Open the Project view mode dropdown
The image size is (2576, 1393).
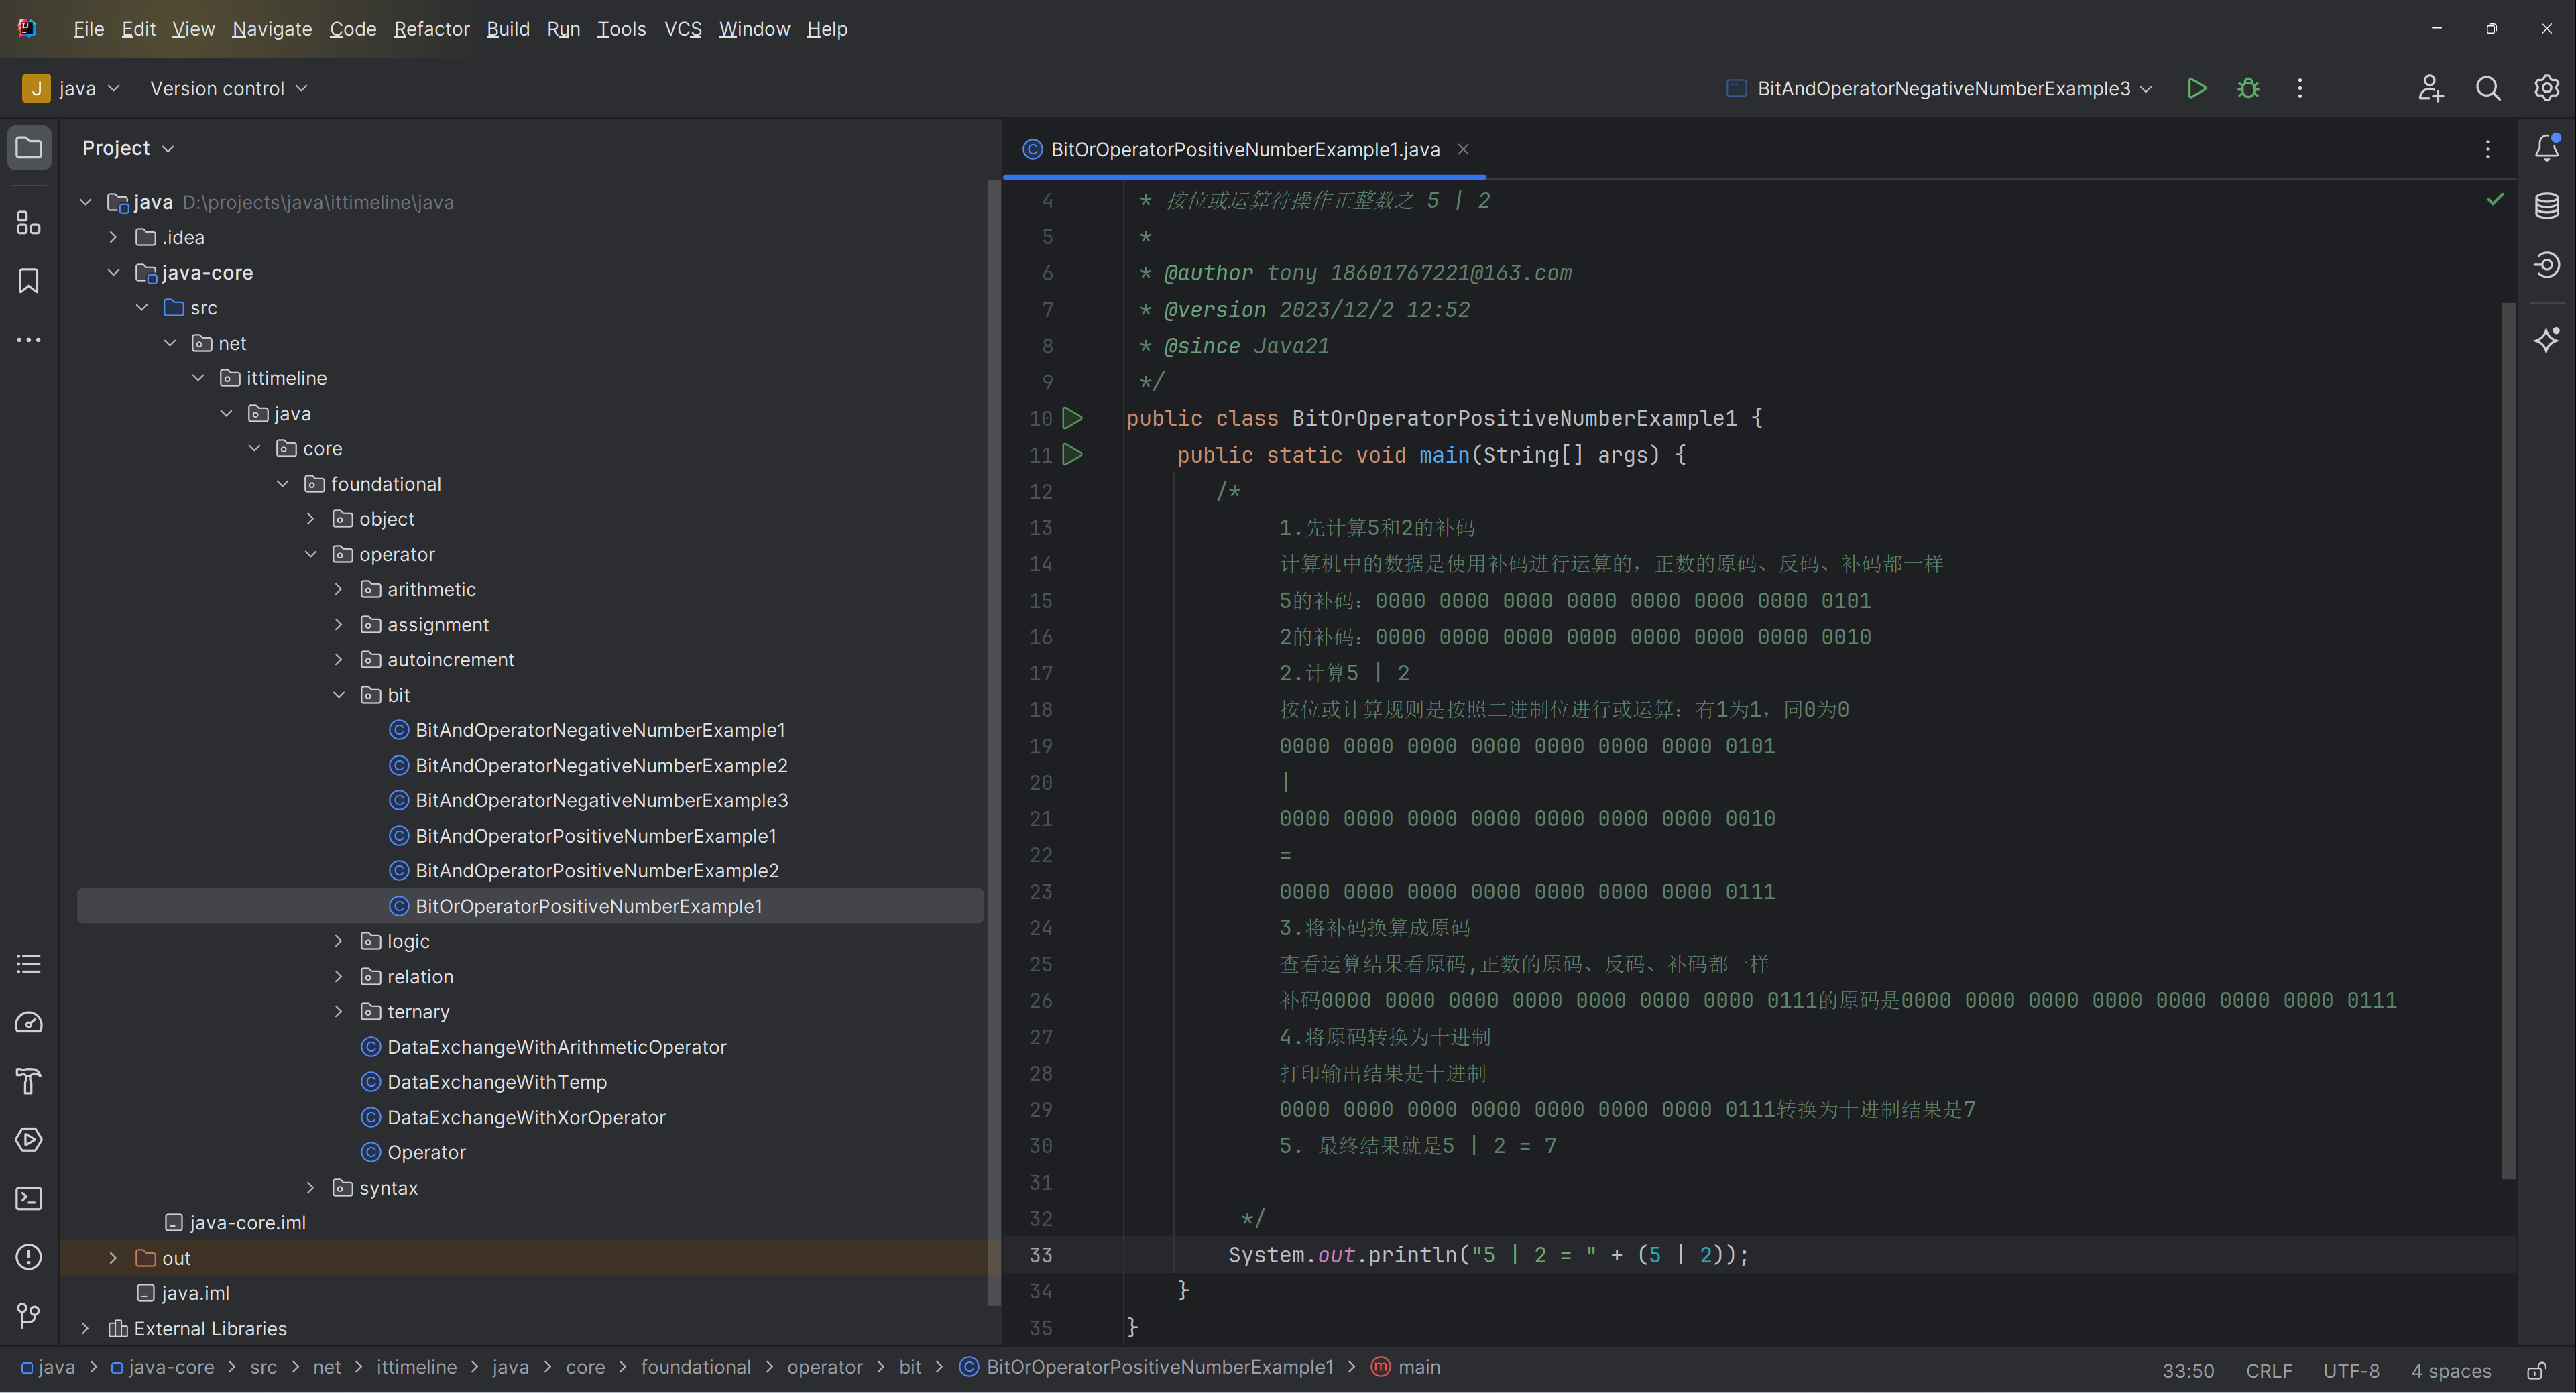click(128, 148)
